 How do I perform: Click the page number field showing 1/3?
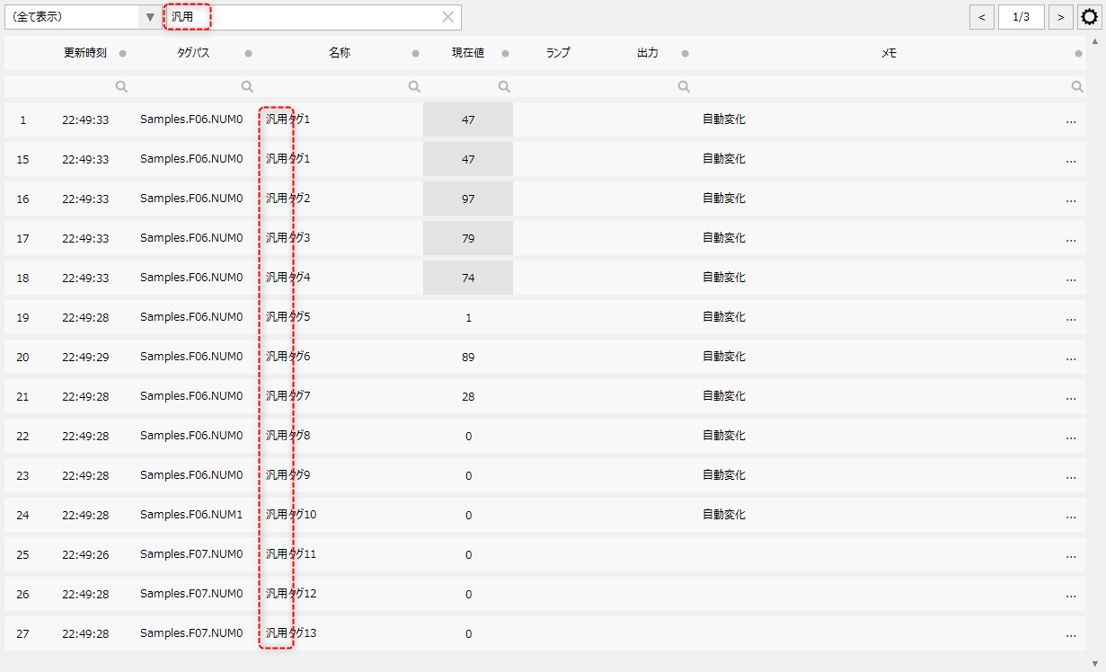(1021, 16)
